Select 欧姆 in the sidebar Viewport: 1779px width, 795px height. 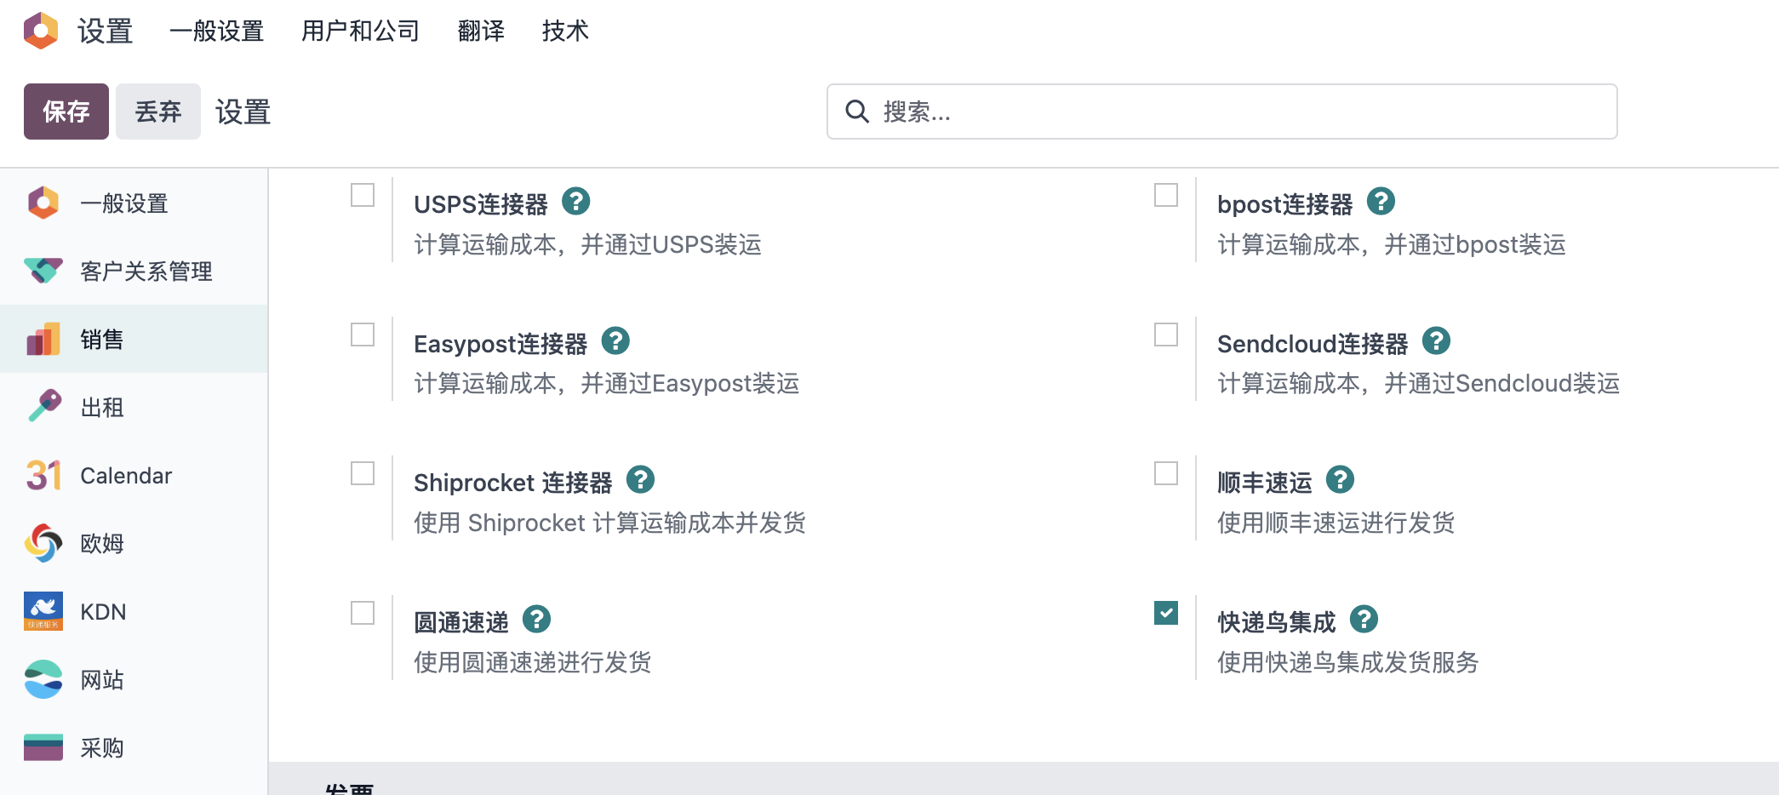point(134,543)
